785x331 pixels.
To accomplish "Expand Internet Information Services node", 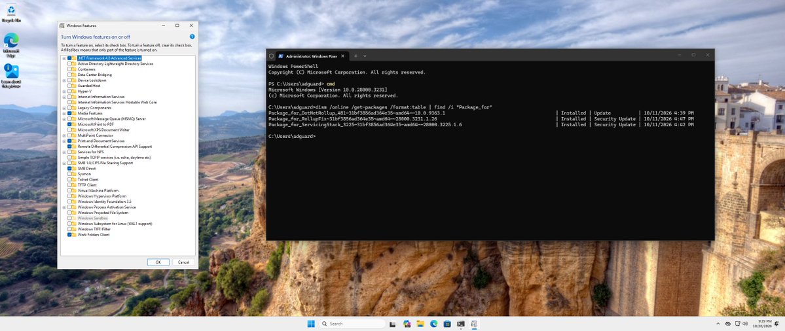I will coord(64,97).
